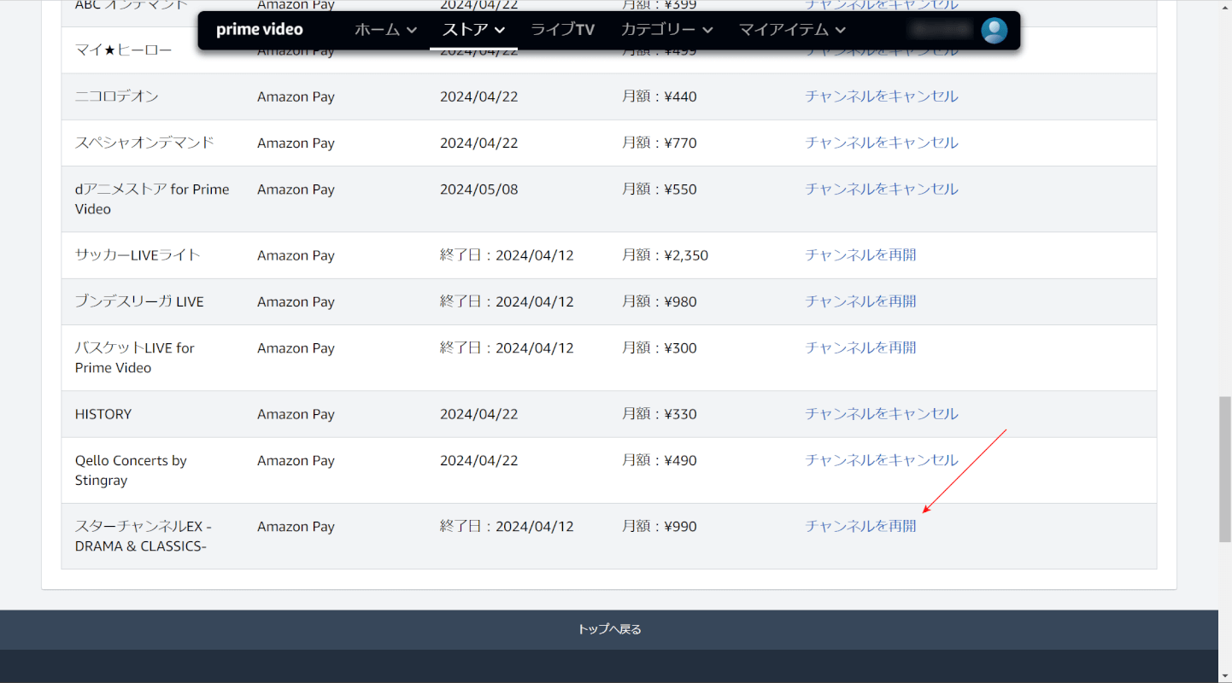Click トップへ戻る at the page bottom

coord(609,629)
